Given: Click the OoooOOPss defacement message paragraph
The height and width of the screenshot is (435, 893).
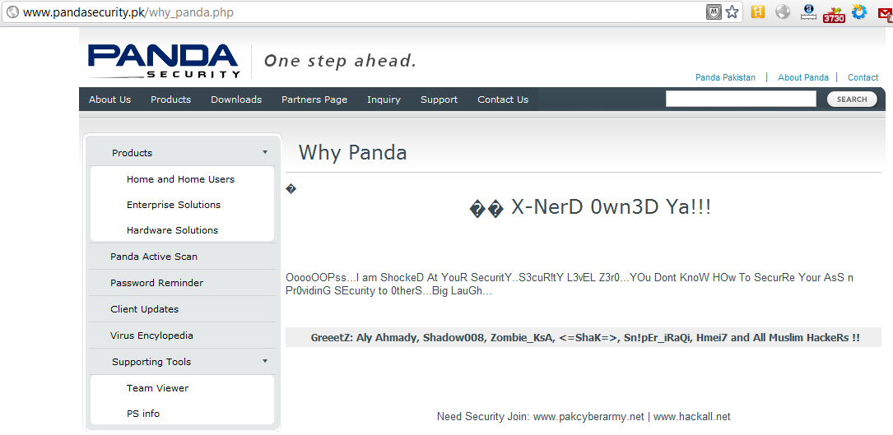Looking at the screenshot, I should (570, 285).
